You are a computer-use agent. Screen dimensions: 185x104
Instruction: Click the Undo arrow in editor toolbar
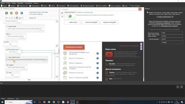(x=7, y=18)
